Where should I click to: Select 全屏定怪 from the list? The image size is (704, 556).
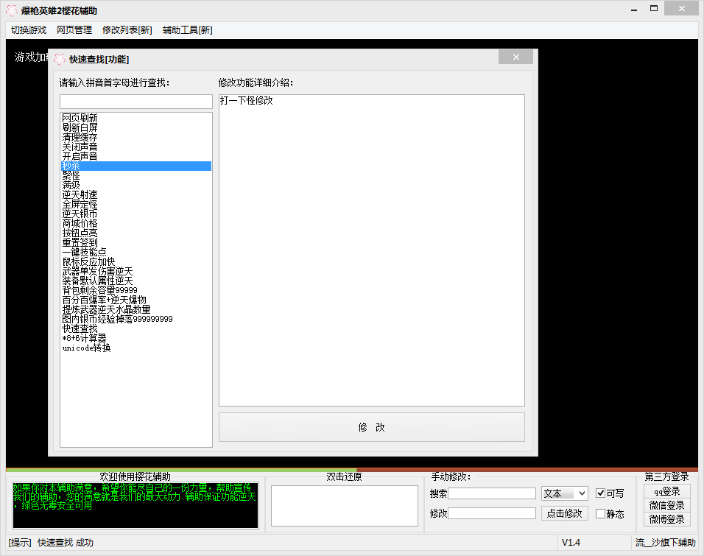click(80, 204)
